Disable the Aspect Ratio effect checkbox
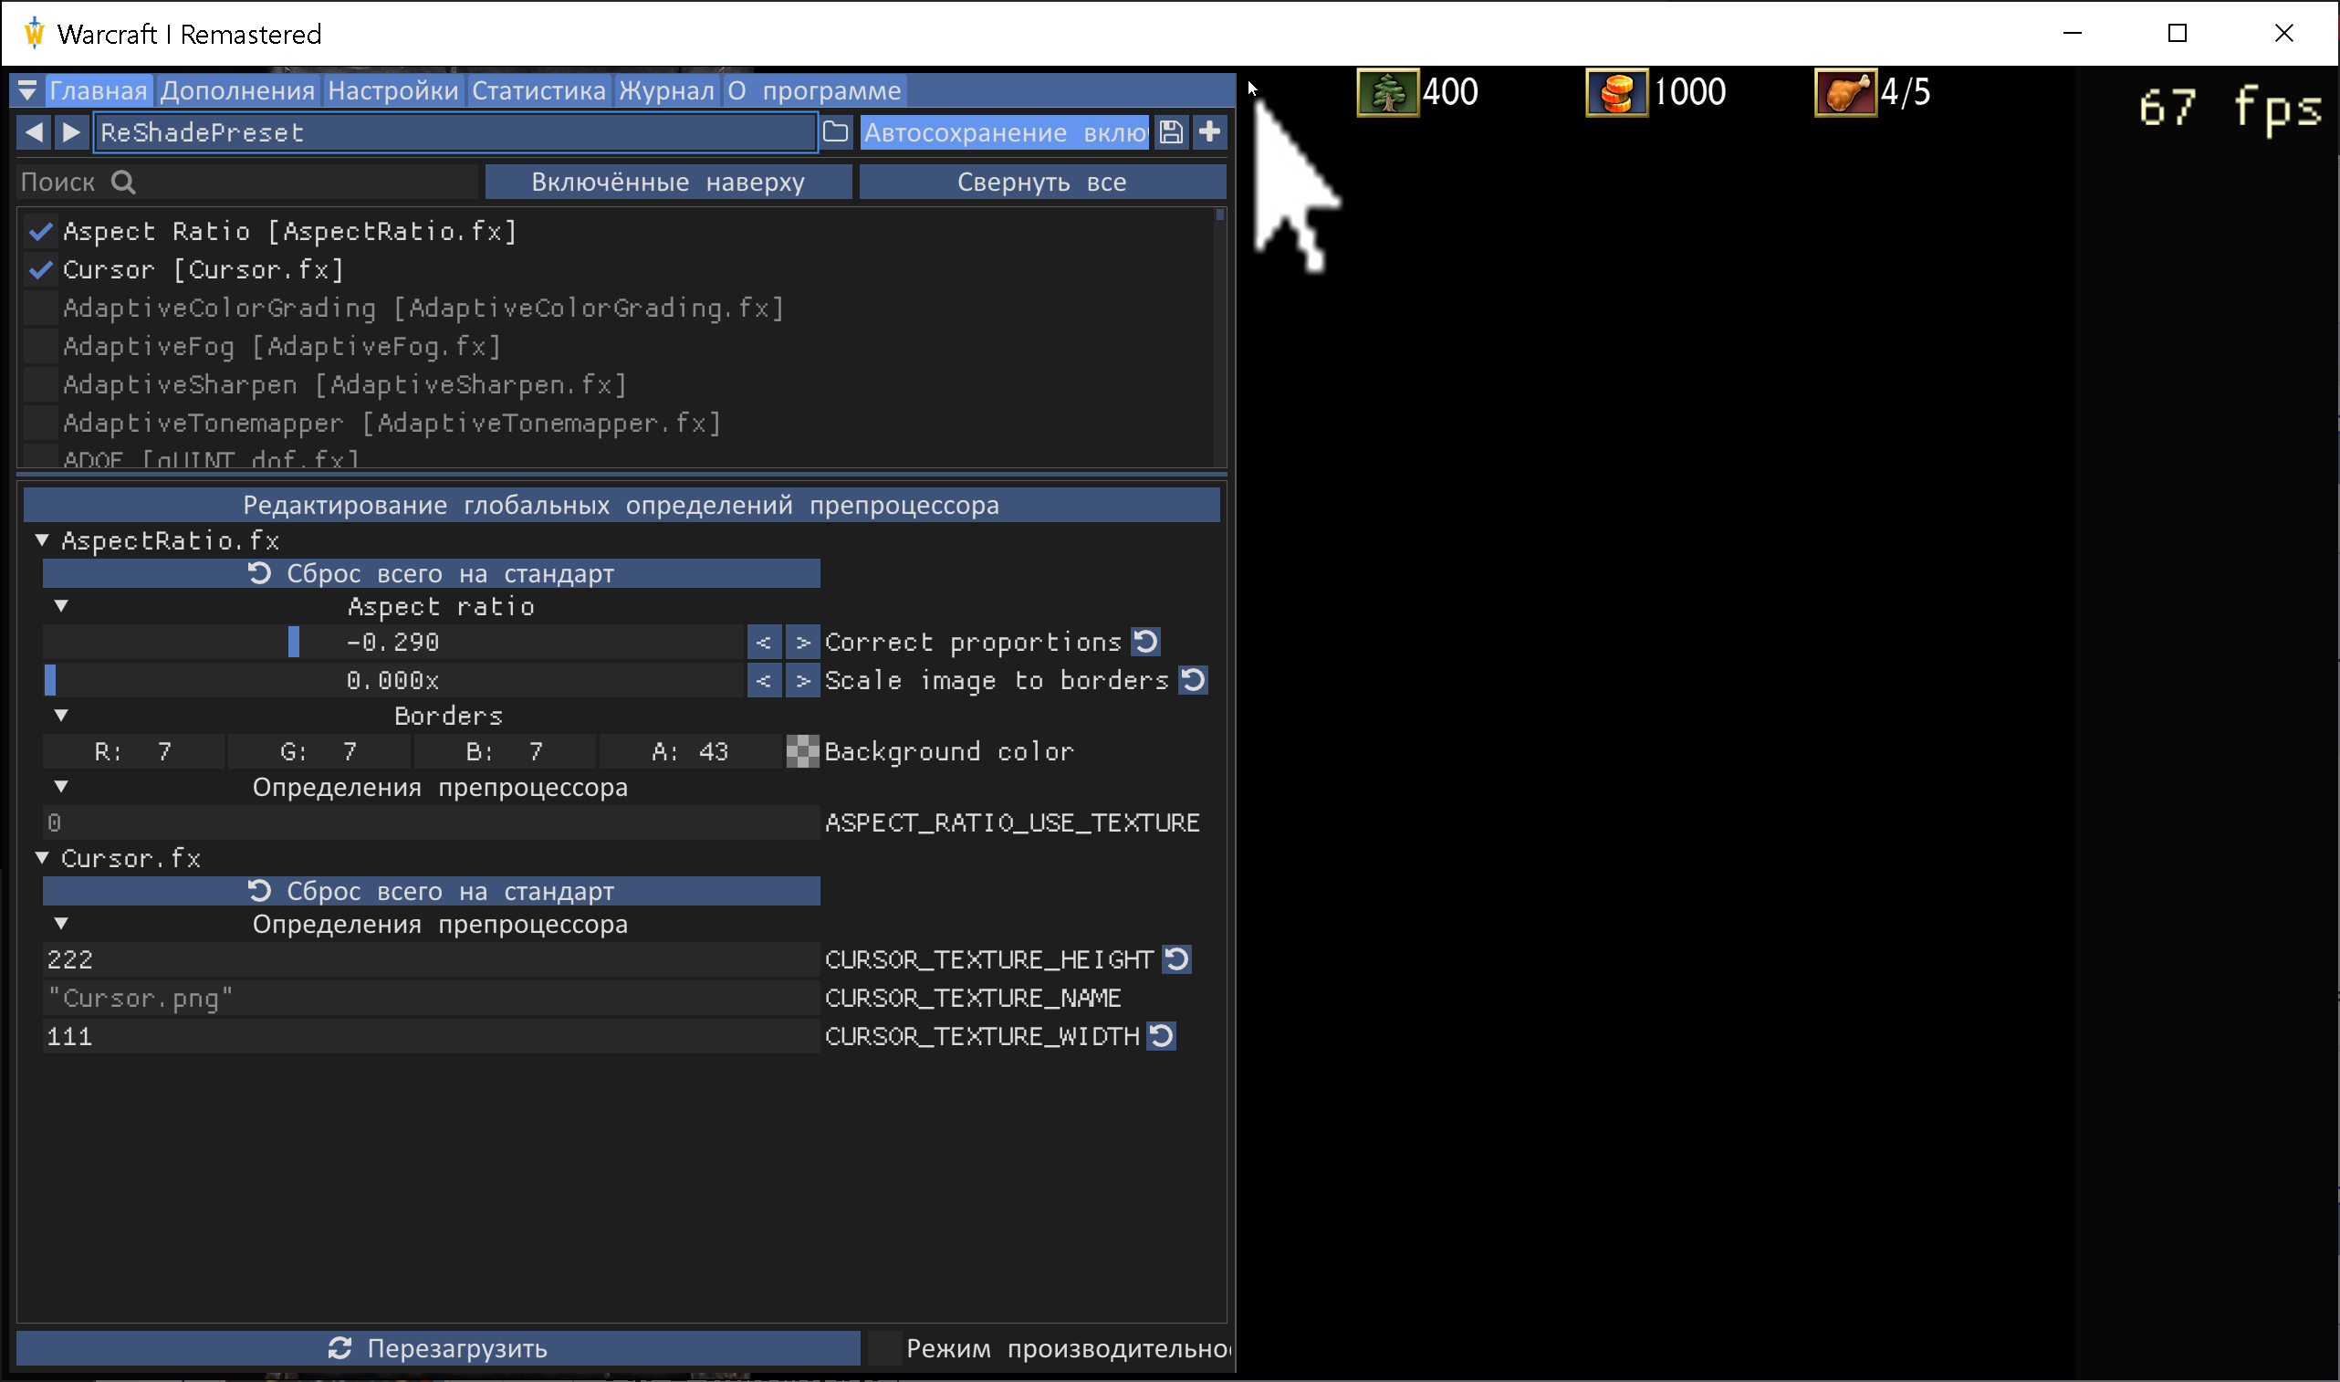 (x=41, y=231)
